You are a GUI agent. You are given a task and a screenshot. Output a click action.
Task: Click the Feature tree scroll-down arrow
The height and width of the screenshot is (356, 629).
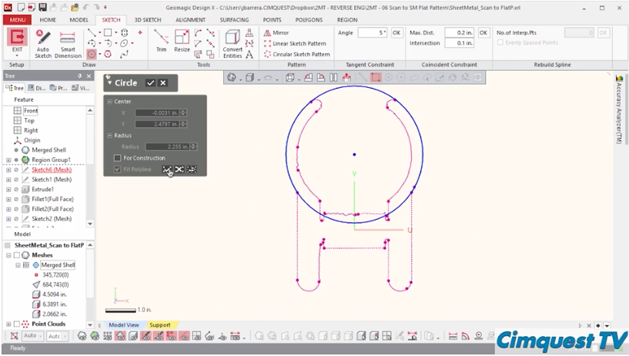[90, 223]
